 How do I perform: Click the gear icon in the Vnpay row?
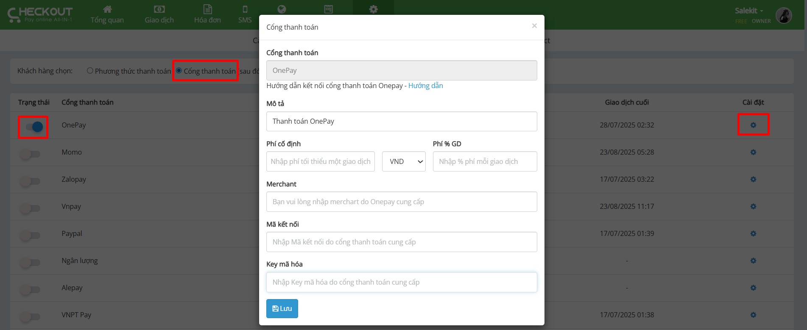(753, 206)
